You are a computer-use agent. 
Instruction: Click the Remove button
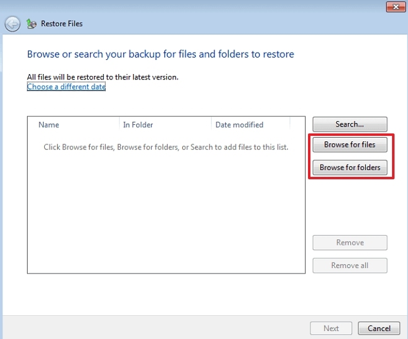[x=350, y=243]
